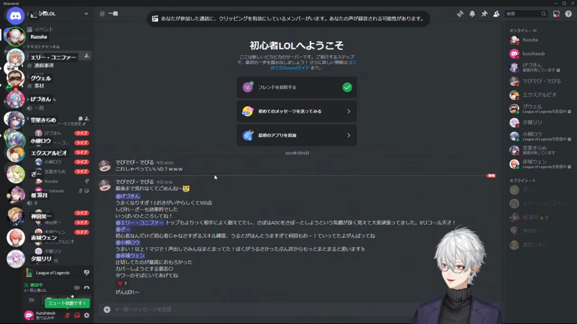Click 2024年1月19日 date divider text

point(297,153)
